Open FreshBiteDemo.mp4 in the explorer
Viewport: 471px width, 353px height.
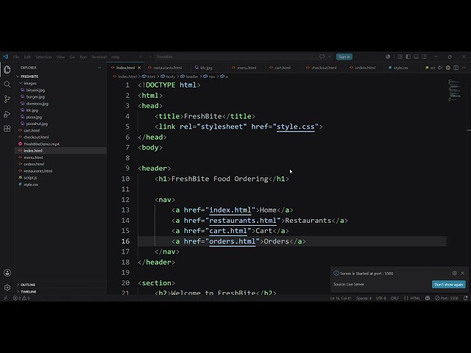point(41,144)
